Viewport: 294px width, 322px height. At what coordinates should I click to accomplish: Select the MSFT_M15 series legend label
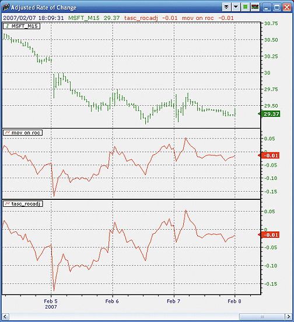[22, 26]
